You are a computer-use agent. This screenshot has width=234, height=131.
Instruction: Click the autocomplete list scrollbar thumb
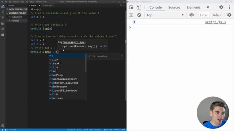(86, 63)
